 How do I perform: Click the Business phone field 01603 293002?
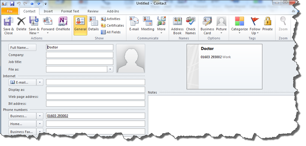[95, 116]
